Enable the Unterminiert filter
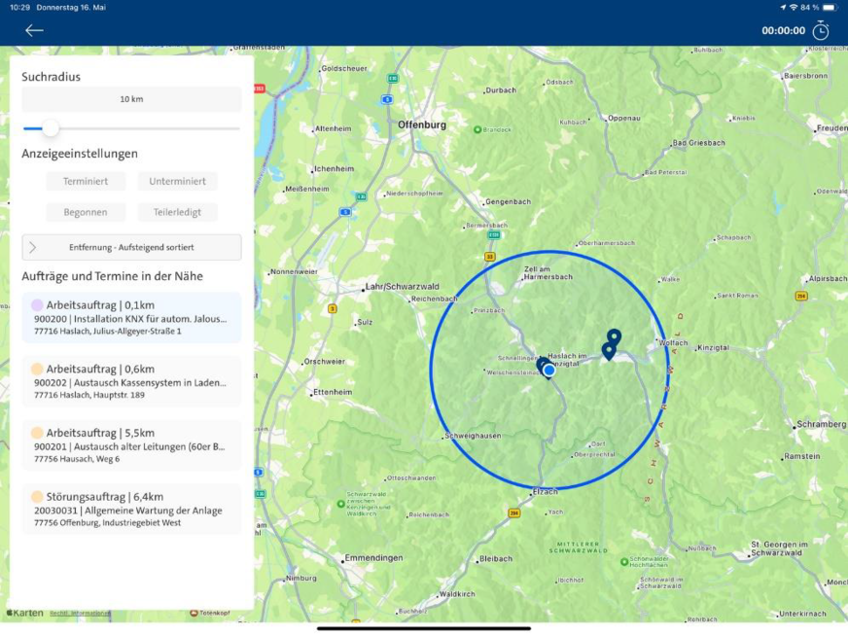Screen dimensions: 848x635 [177, 181]
